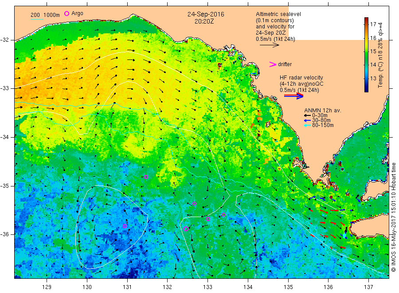The height and width of the screenshot is (293, 399).
Task: Click the temperature color bar at 15
Action: click(367, 51)
